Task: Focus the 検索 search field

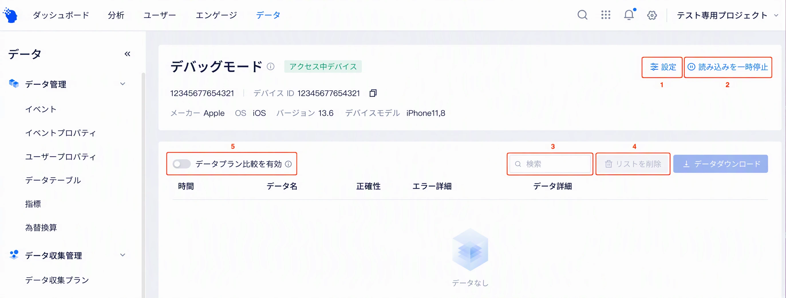Action: pyautogui.click(x=550, y=164)
